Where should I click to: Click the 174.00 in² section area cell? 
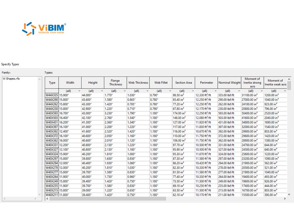(x=183, y=113)
